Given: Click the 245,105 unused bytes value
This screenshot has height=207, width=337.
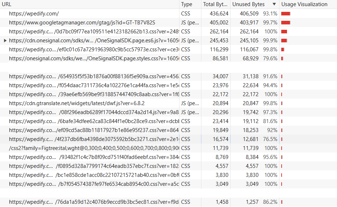Looking at the screenshot, I should pos(249,41).
